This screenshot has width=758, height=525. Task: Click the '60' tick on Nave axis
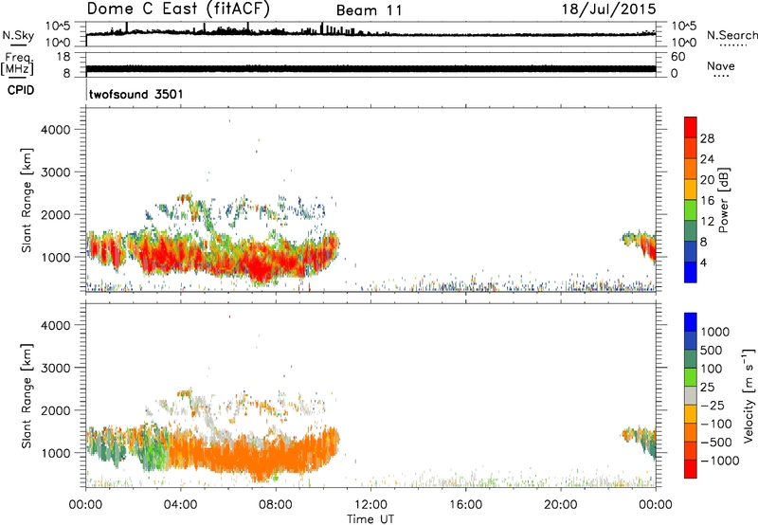tap(677, 57)
